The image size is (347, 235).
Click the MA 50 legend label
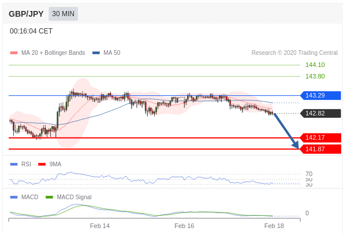click(x=112, y=53)
